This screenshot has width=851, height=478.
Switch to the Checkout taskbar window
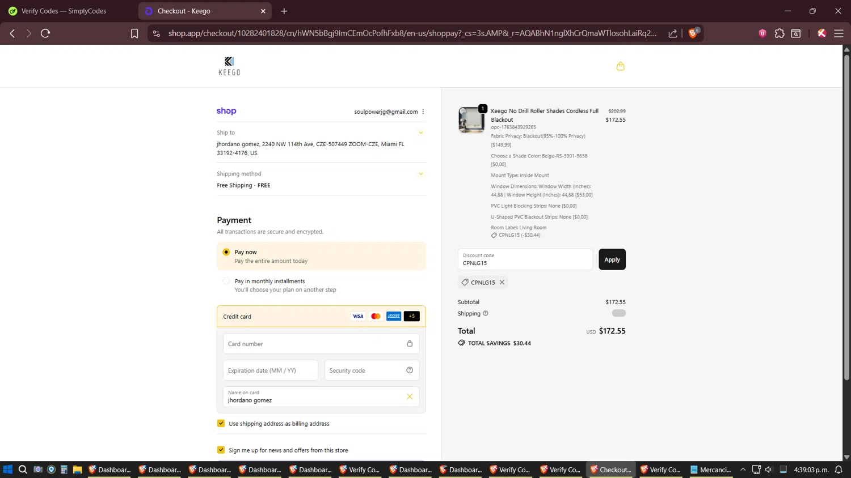[610, 470]
